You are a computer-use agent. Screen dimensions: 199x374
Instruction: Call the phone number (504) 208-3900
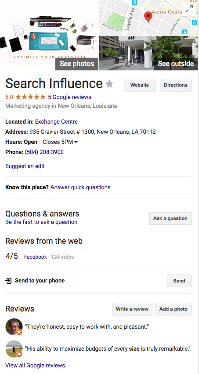[x=44, y=152]
